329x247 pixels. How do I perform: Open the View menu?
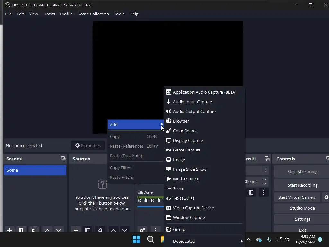pyautogui.click(x=33, y=14)
